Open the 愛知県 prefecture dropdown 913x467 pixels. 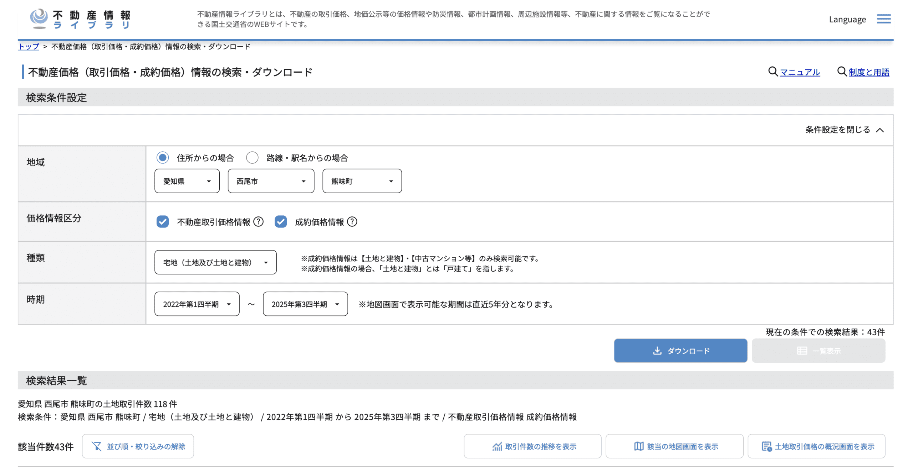187,181
